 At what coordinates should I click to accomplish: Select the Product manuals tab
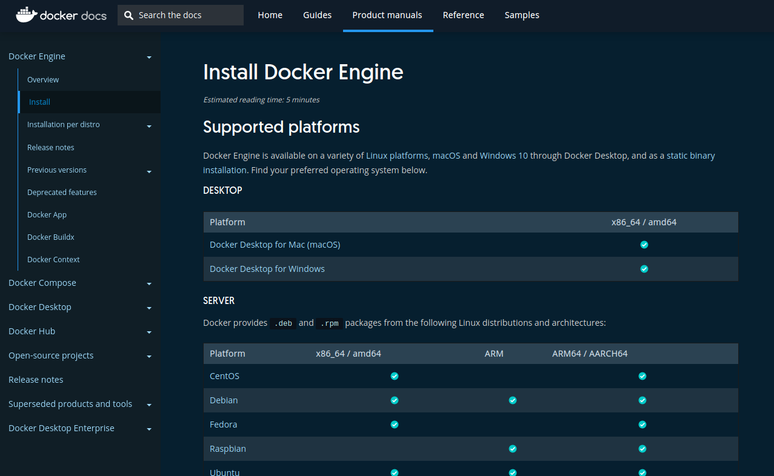[x=387, y=15]
